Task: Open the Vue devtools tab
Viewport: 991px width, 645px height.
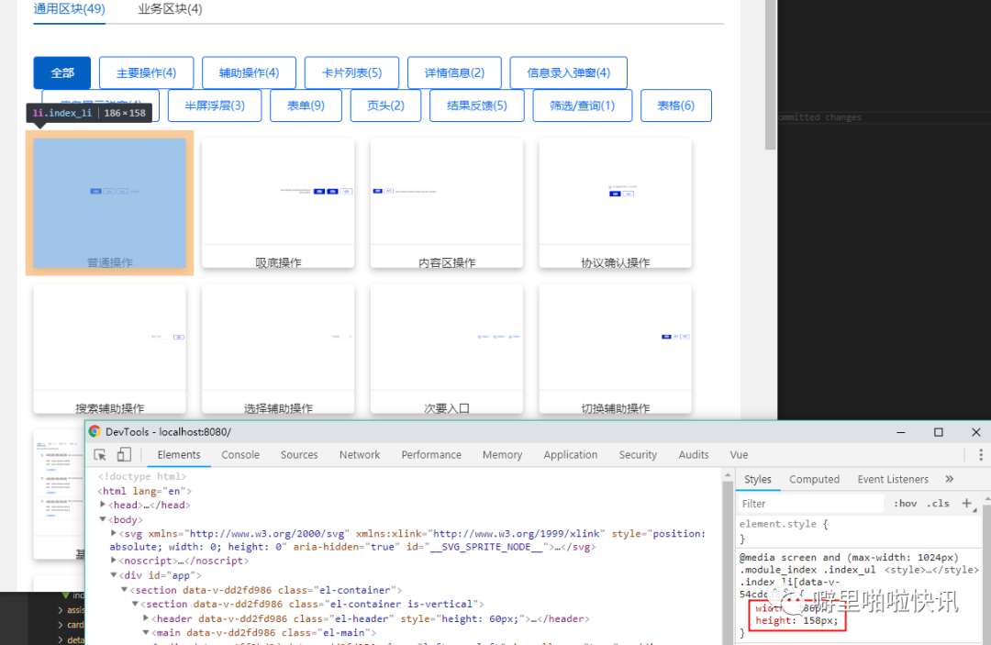Action: click(739, 455)
